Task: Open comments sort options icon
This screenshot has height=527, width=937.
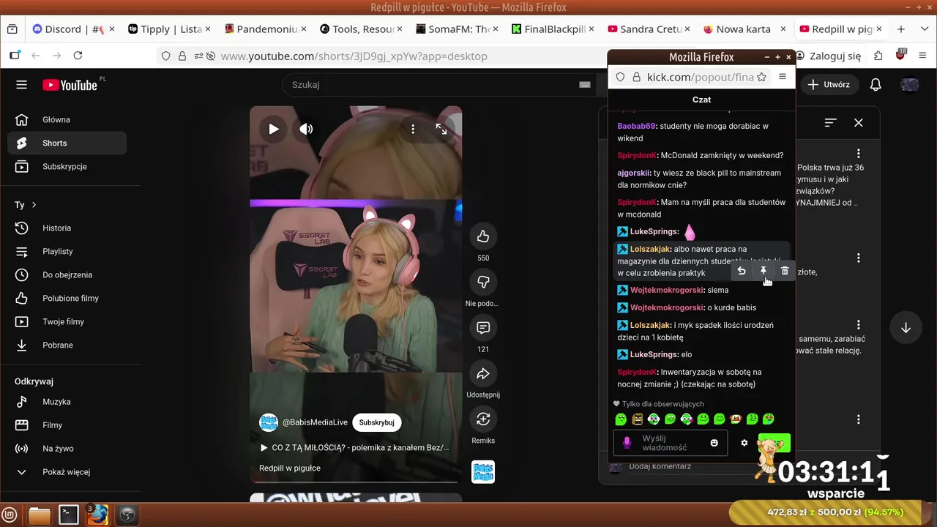Action: pyautogui.click(x=830, y=123)
